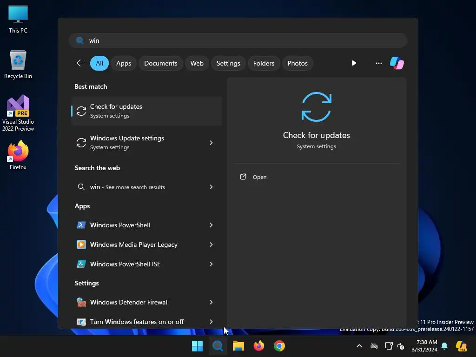Open Copilot Preview in system tray
Image resolution: width=476 pixels, height=357 pixels.
click(x=461, y=346)
